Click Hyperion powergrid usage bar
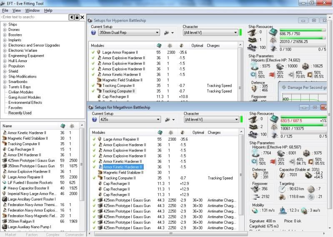Screen dimensions: 333x237 pyautogui.click(x=303, y=38)
